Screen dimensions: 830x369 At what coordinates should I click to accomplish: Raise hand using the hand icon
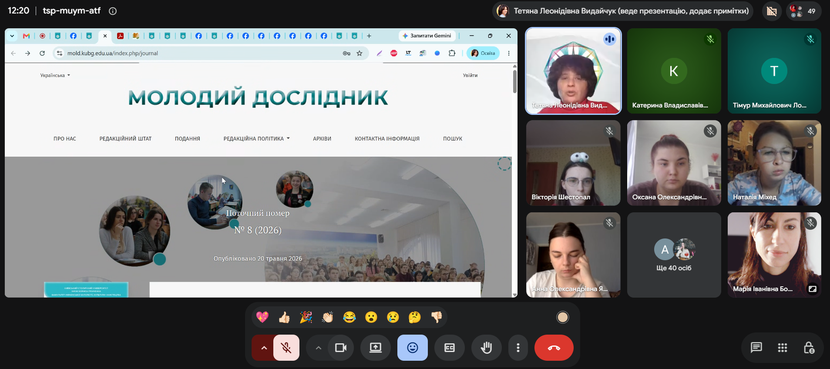coord(486,348)
